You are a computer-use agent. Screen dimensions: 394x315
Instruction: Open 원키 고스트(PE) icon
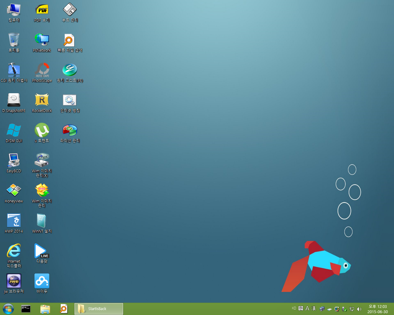pyautogui.click(x=70, y=73)
